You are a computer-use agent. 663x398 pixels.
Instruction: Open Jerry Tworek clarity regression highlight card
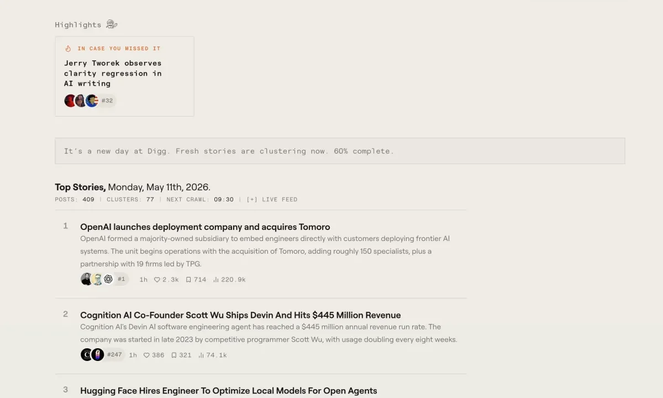124,76
